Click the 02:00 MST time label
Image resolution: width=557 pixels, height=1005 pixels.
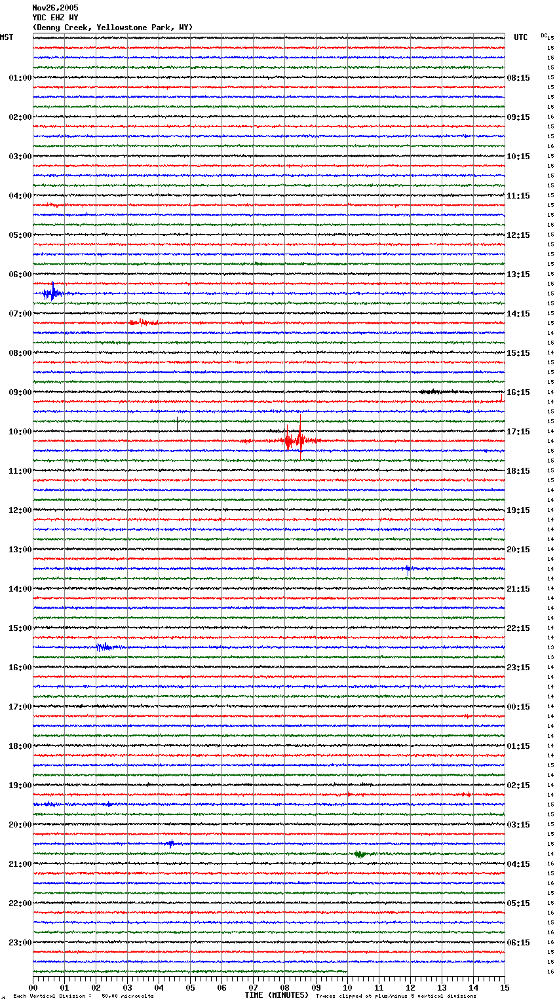coord(20,117)
